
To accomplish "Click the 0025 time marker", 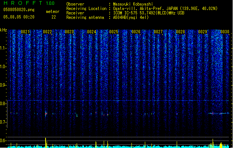I will (x=114, y=32).
